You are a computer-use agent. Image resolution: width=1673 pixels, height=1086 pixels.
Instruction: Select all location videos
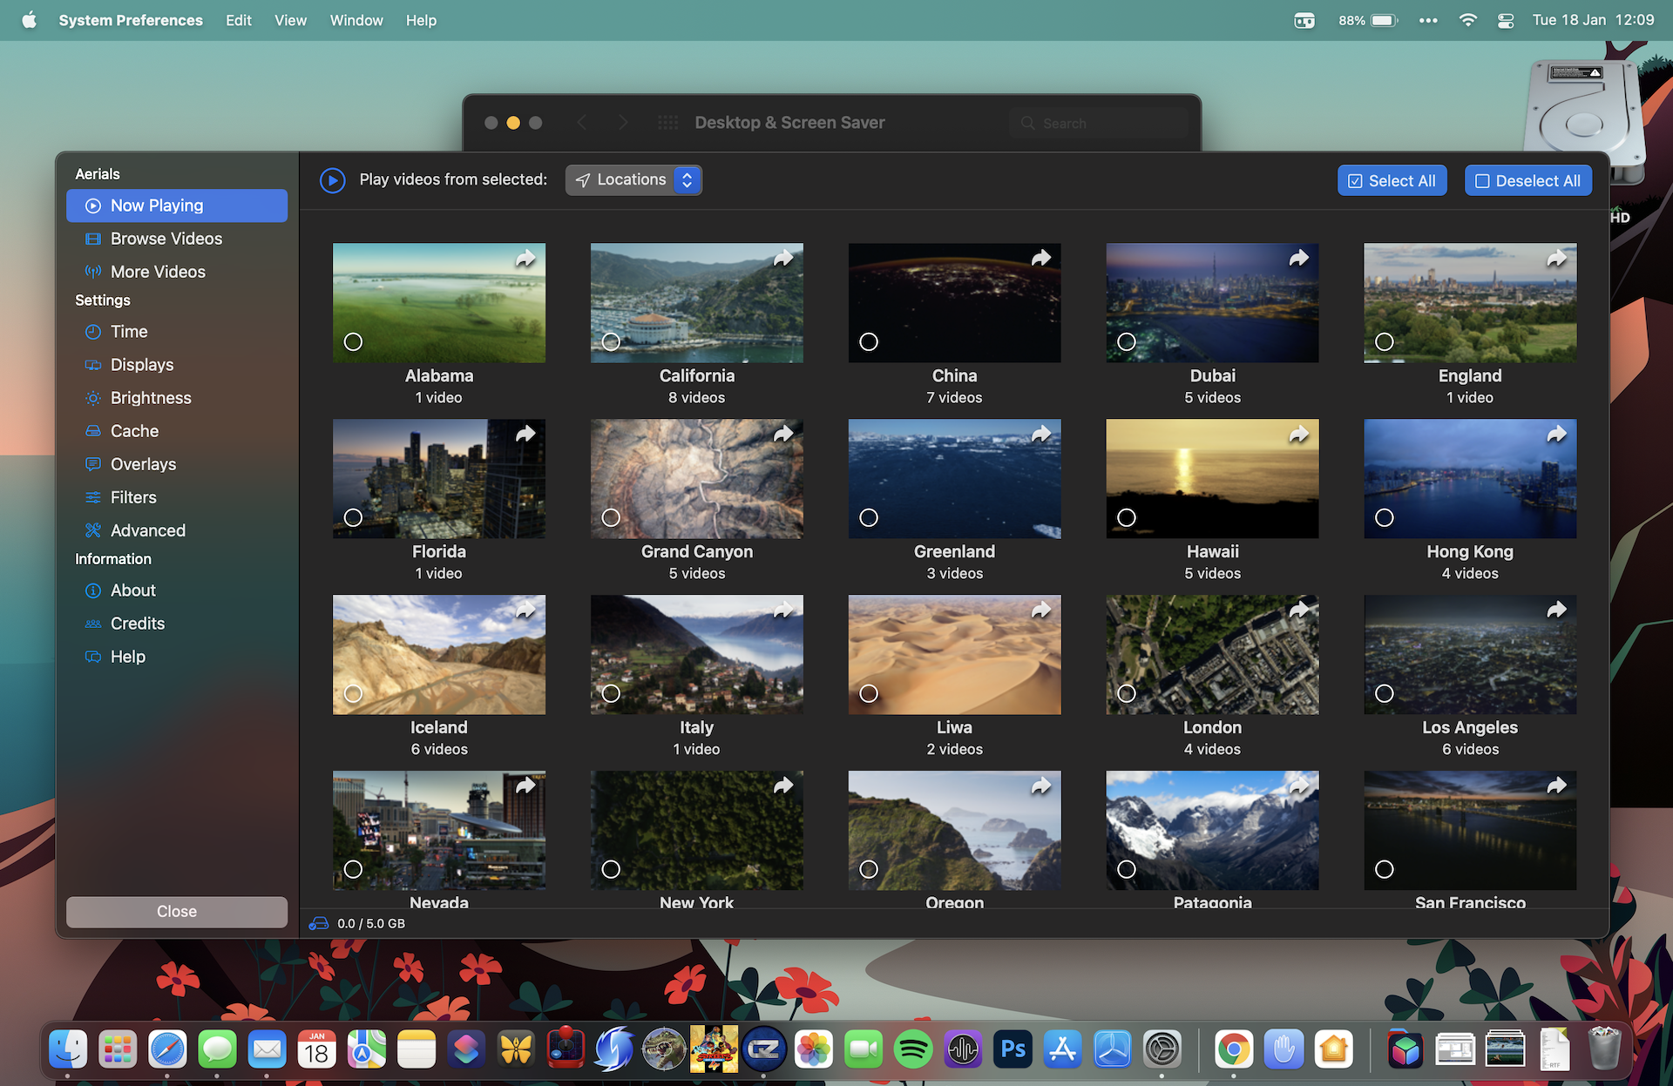pyautogui.click(x=1392, y=179)
